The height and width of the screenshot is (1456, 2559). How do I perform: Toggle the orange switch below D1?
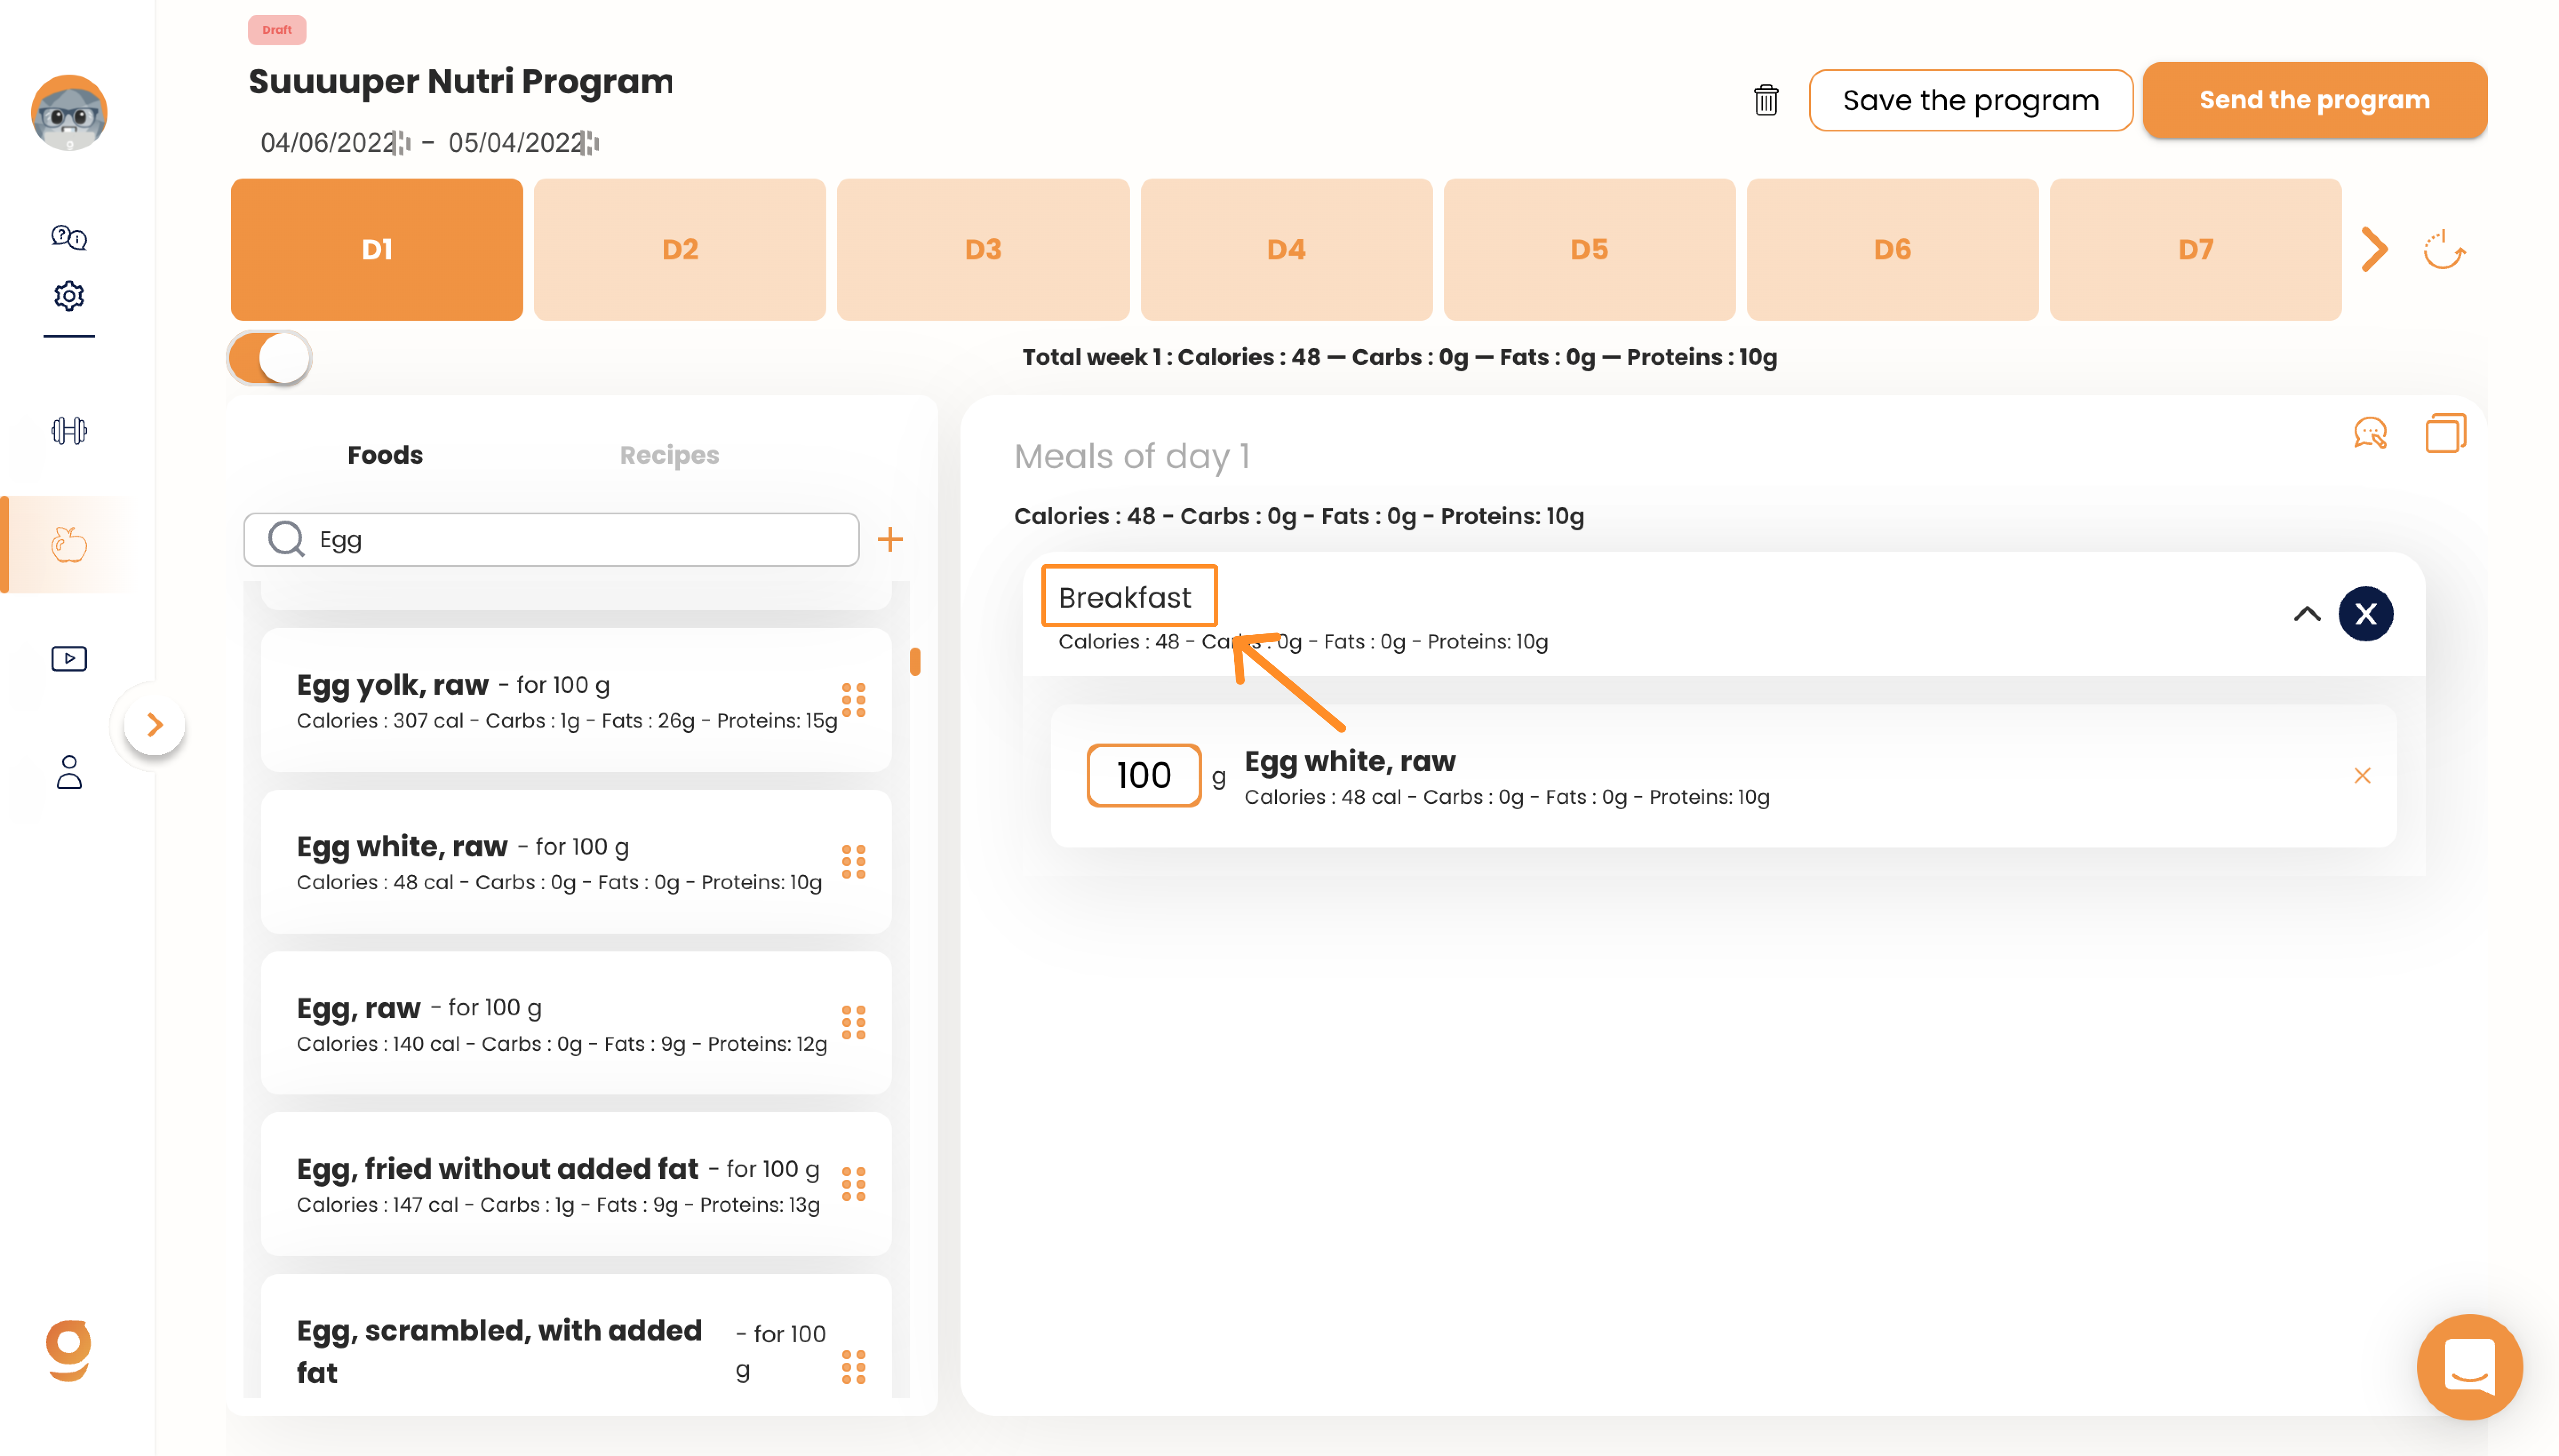tap(270, 358)
